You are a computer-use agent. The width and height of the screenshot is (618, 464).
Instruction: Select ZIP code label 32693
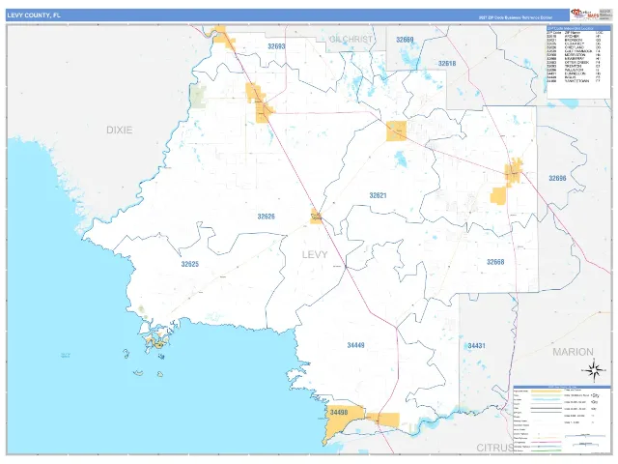pyautogui.click(x=276, y=46)
